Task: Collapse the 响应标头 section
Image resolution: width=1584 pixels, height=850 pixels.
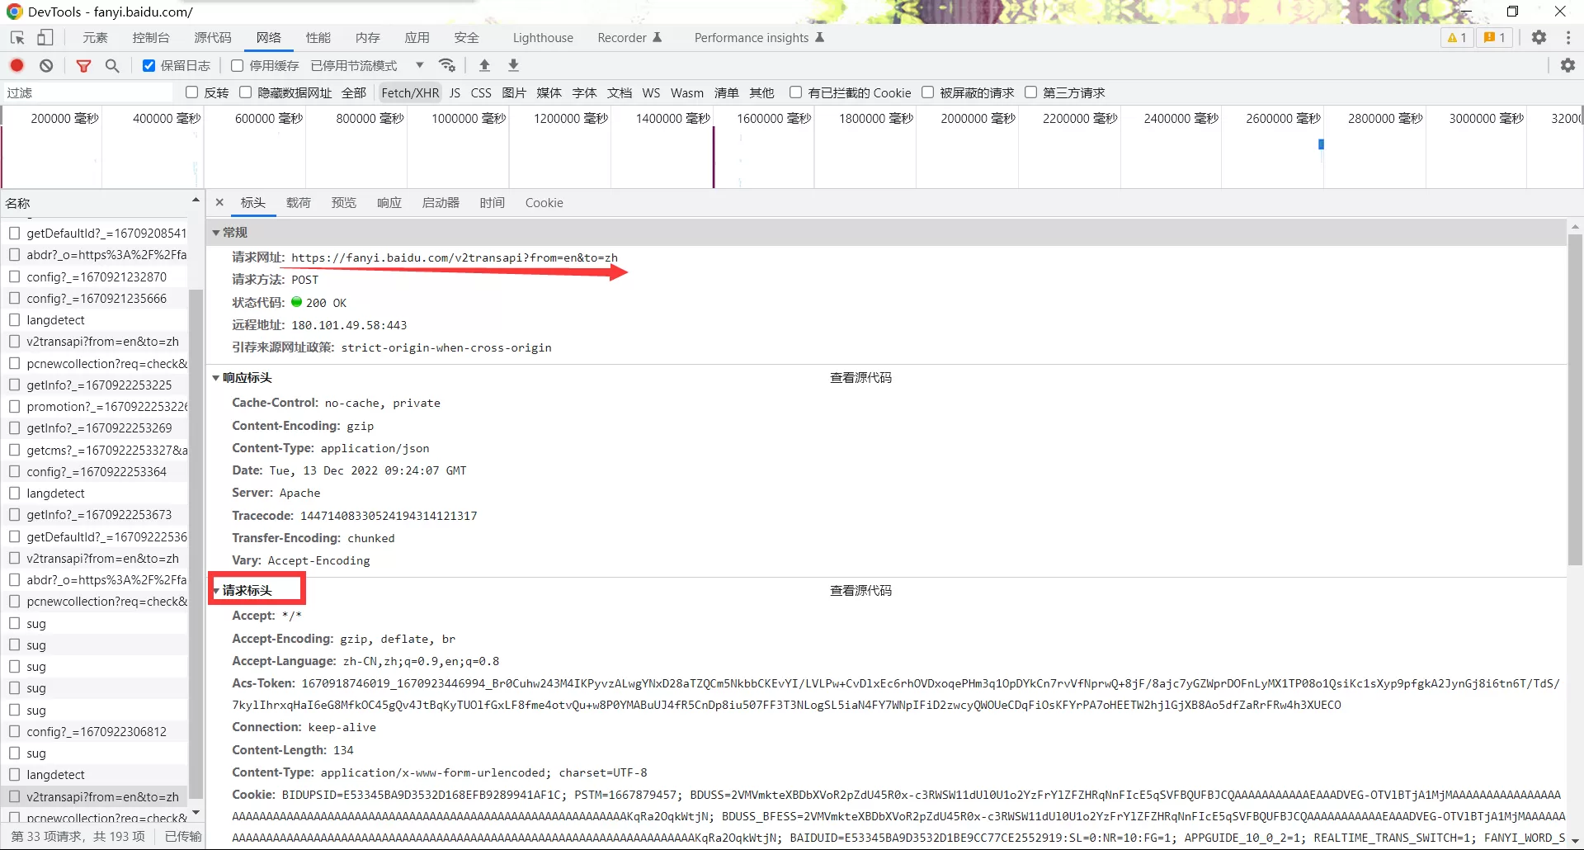Action: [x=217, y=378]
